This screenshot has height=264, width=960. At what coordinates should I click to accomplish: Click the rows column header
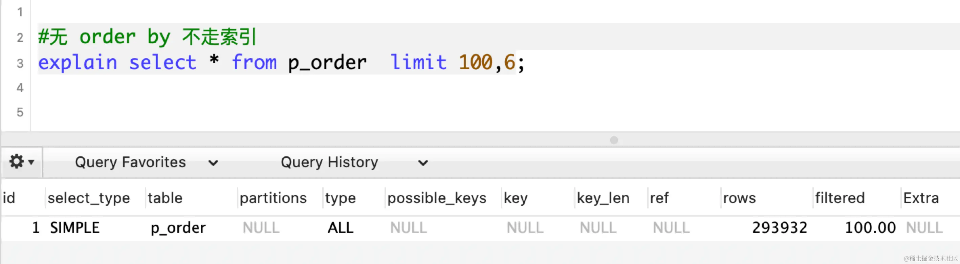pyautogui.click(x=739, y=198)
